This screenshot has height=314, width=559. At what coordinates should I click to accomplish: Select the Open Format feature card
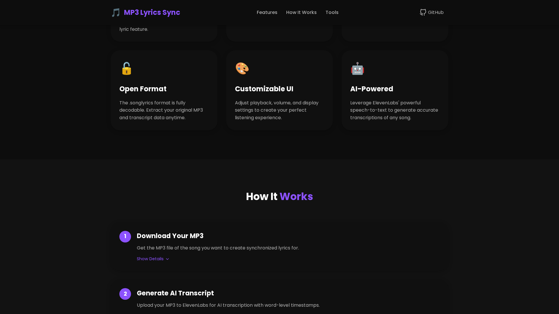tap(164, 90)
